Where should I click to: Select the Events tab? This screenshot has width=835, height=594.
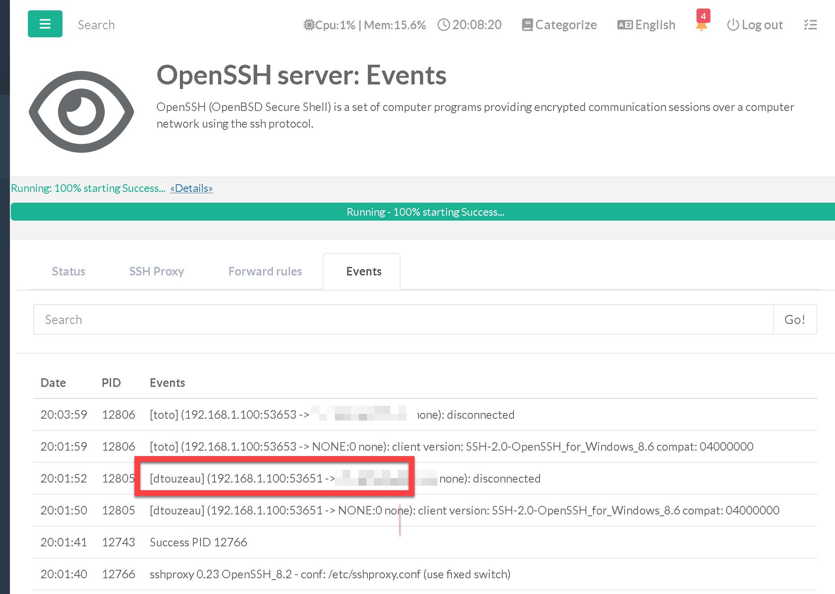363,271
